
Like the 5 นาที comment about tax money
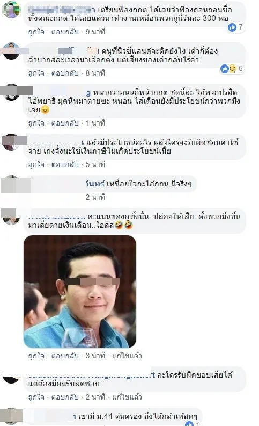tap(36, 164)
